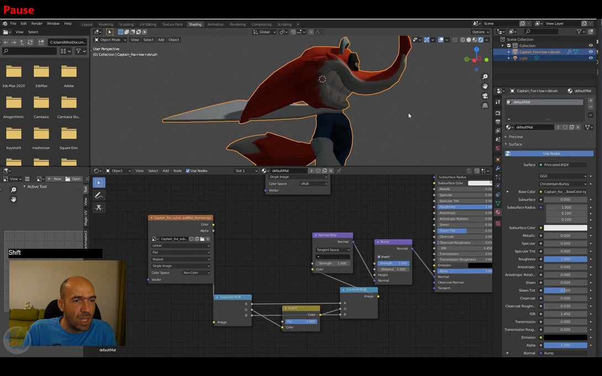Unlink defaultMat in the properties panel
This screenshot has height=376, width=602.
pyautogui.click(x=578, y=127)
